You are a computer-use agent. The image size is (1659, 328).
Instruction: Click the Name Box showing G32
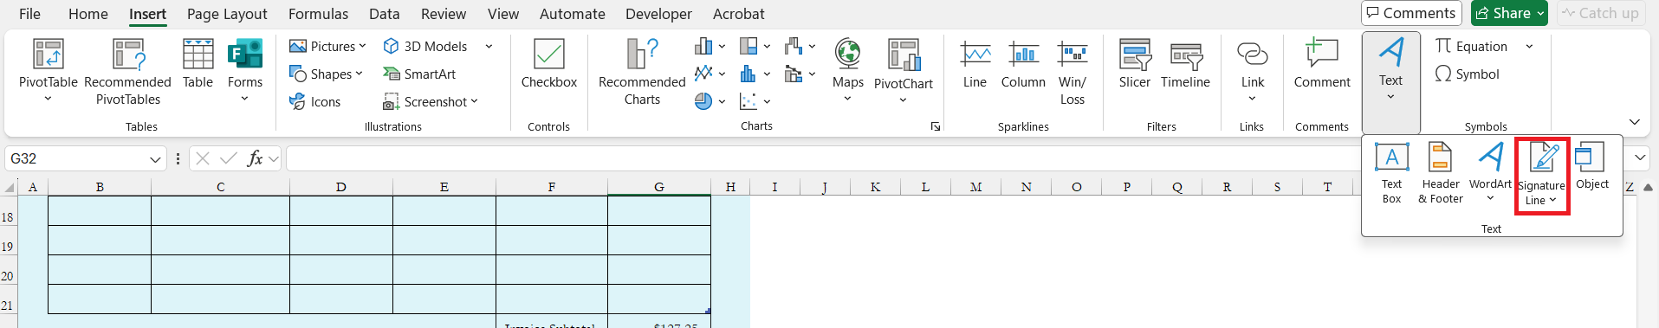[x=75, y=158]
